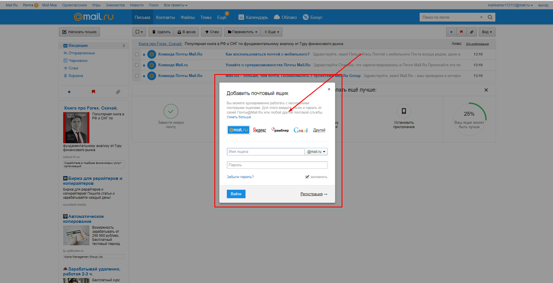
Task: Click sidebar red flag filter
Action: click(x=93, y=92)
